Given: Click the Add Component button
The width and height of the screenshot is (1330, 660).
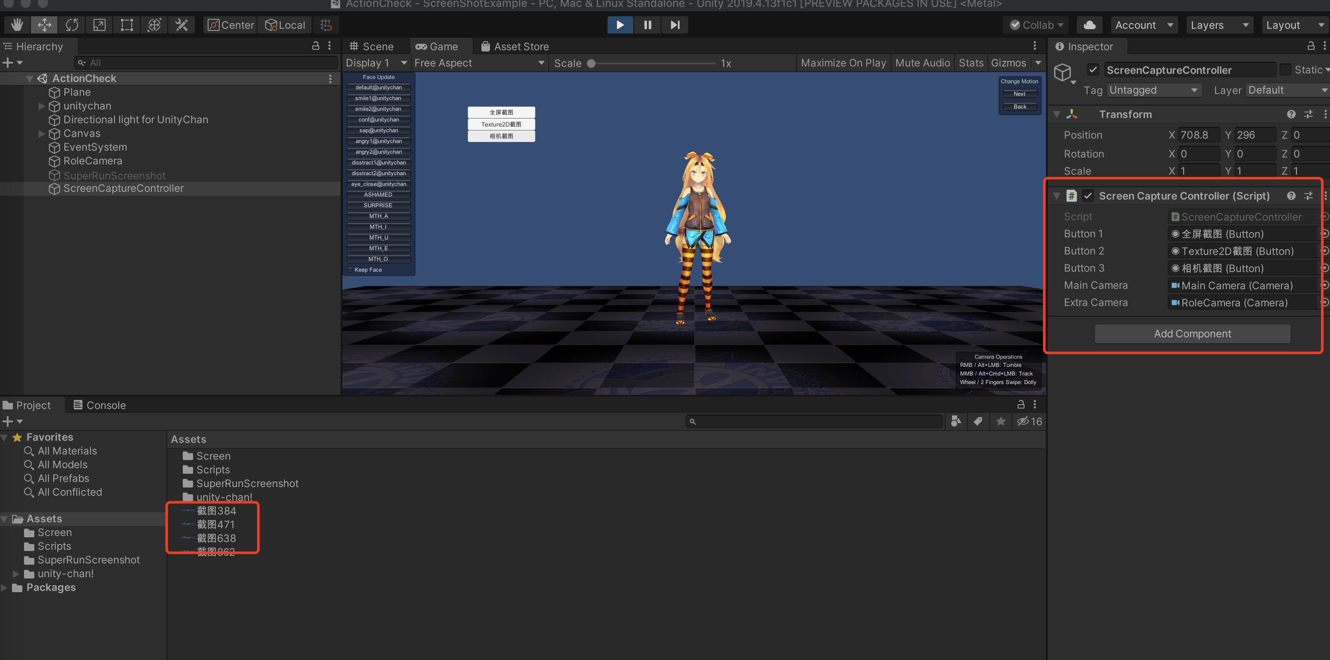Looking at the screenshot, I should click(x=1192, y=333).
